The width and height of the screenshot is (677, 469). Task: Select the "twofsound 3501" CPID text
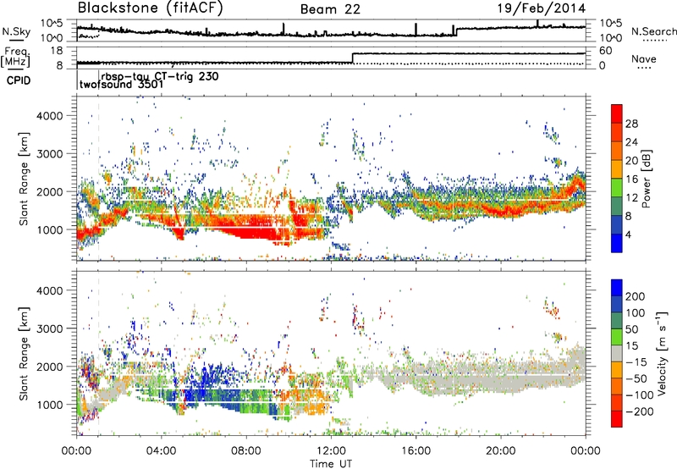(121, 85)
